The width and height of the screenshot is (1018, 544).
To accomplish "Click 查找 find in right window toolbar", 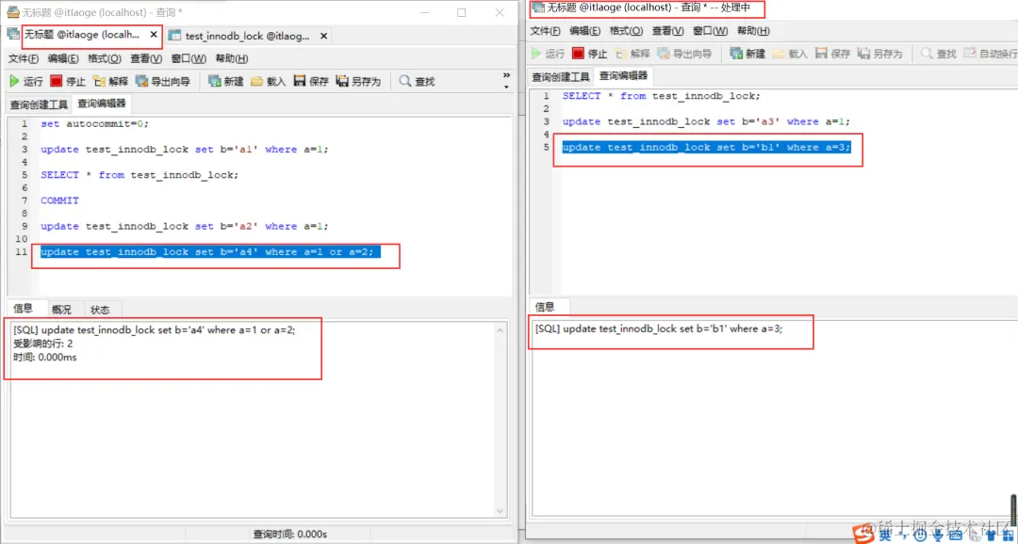I will [x=939, y=54].
